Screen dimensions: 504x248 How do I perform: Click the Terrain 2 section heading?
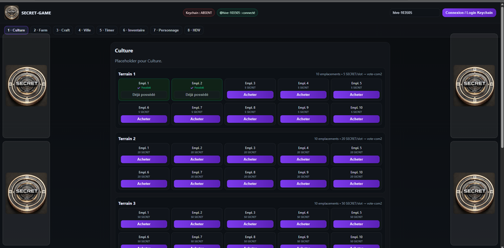coord(127,139)
